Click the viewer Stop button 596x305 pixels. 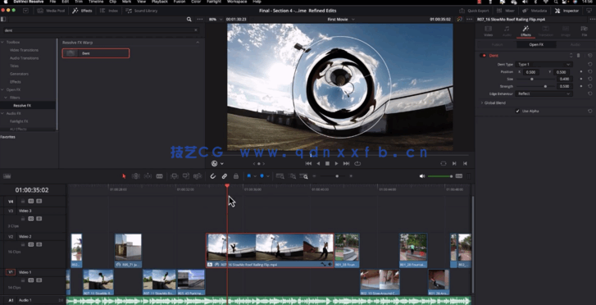327,163
